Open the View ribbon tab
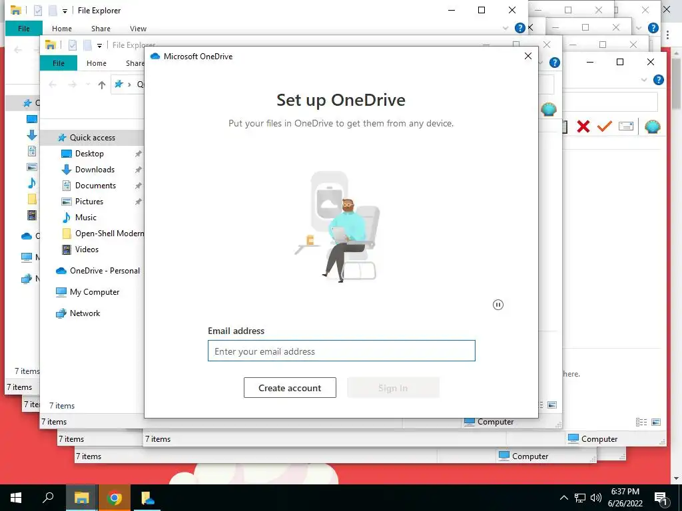 138,28
